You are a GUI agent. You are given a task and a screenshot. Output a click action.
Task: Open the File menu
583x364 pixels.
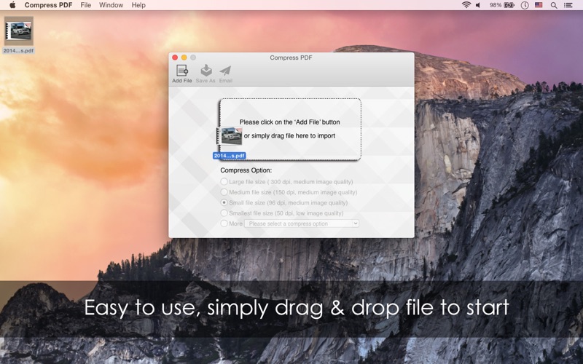tap(86, 5)
